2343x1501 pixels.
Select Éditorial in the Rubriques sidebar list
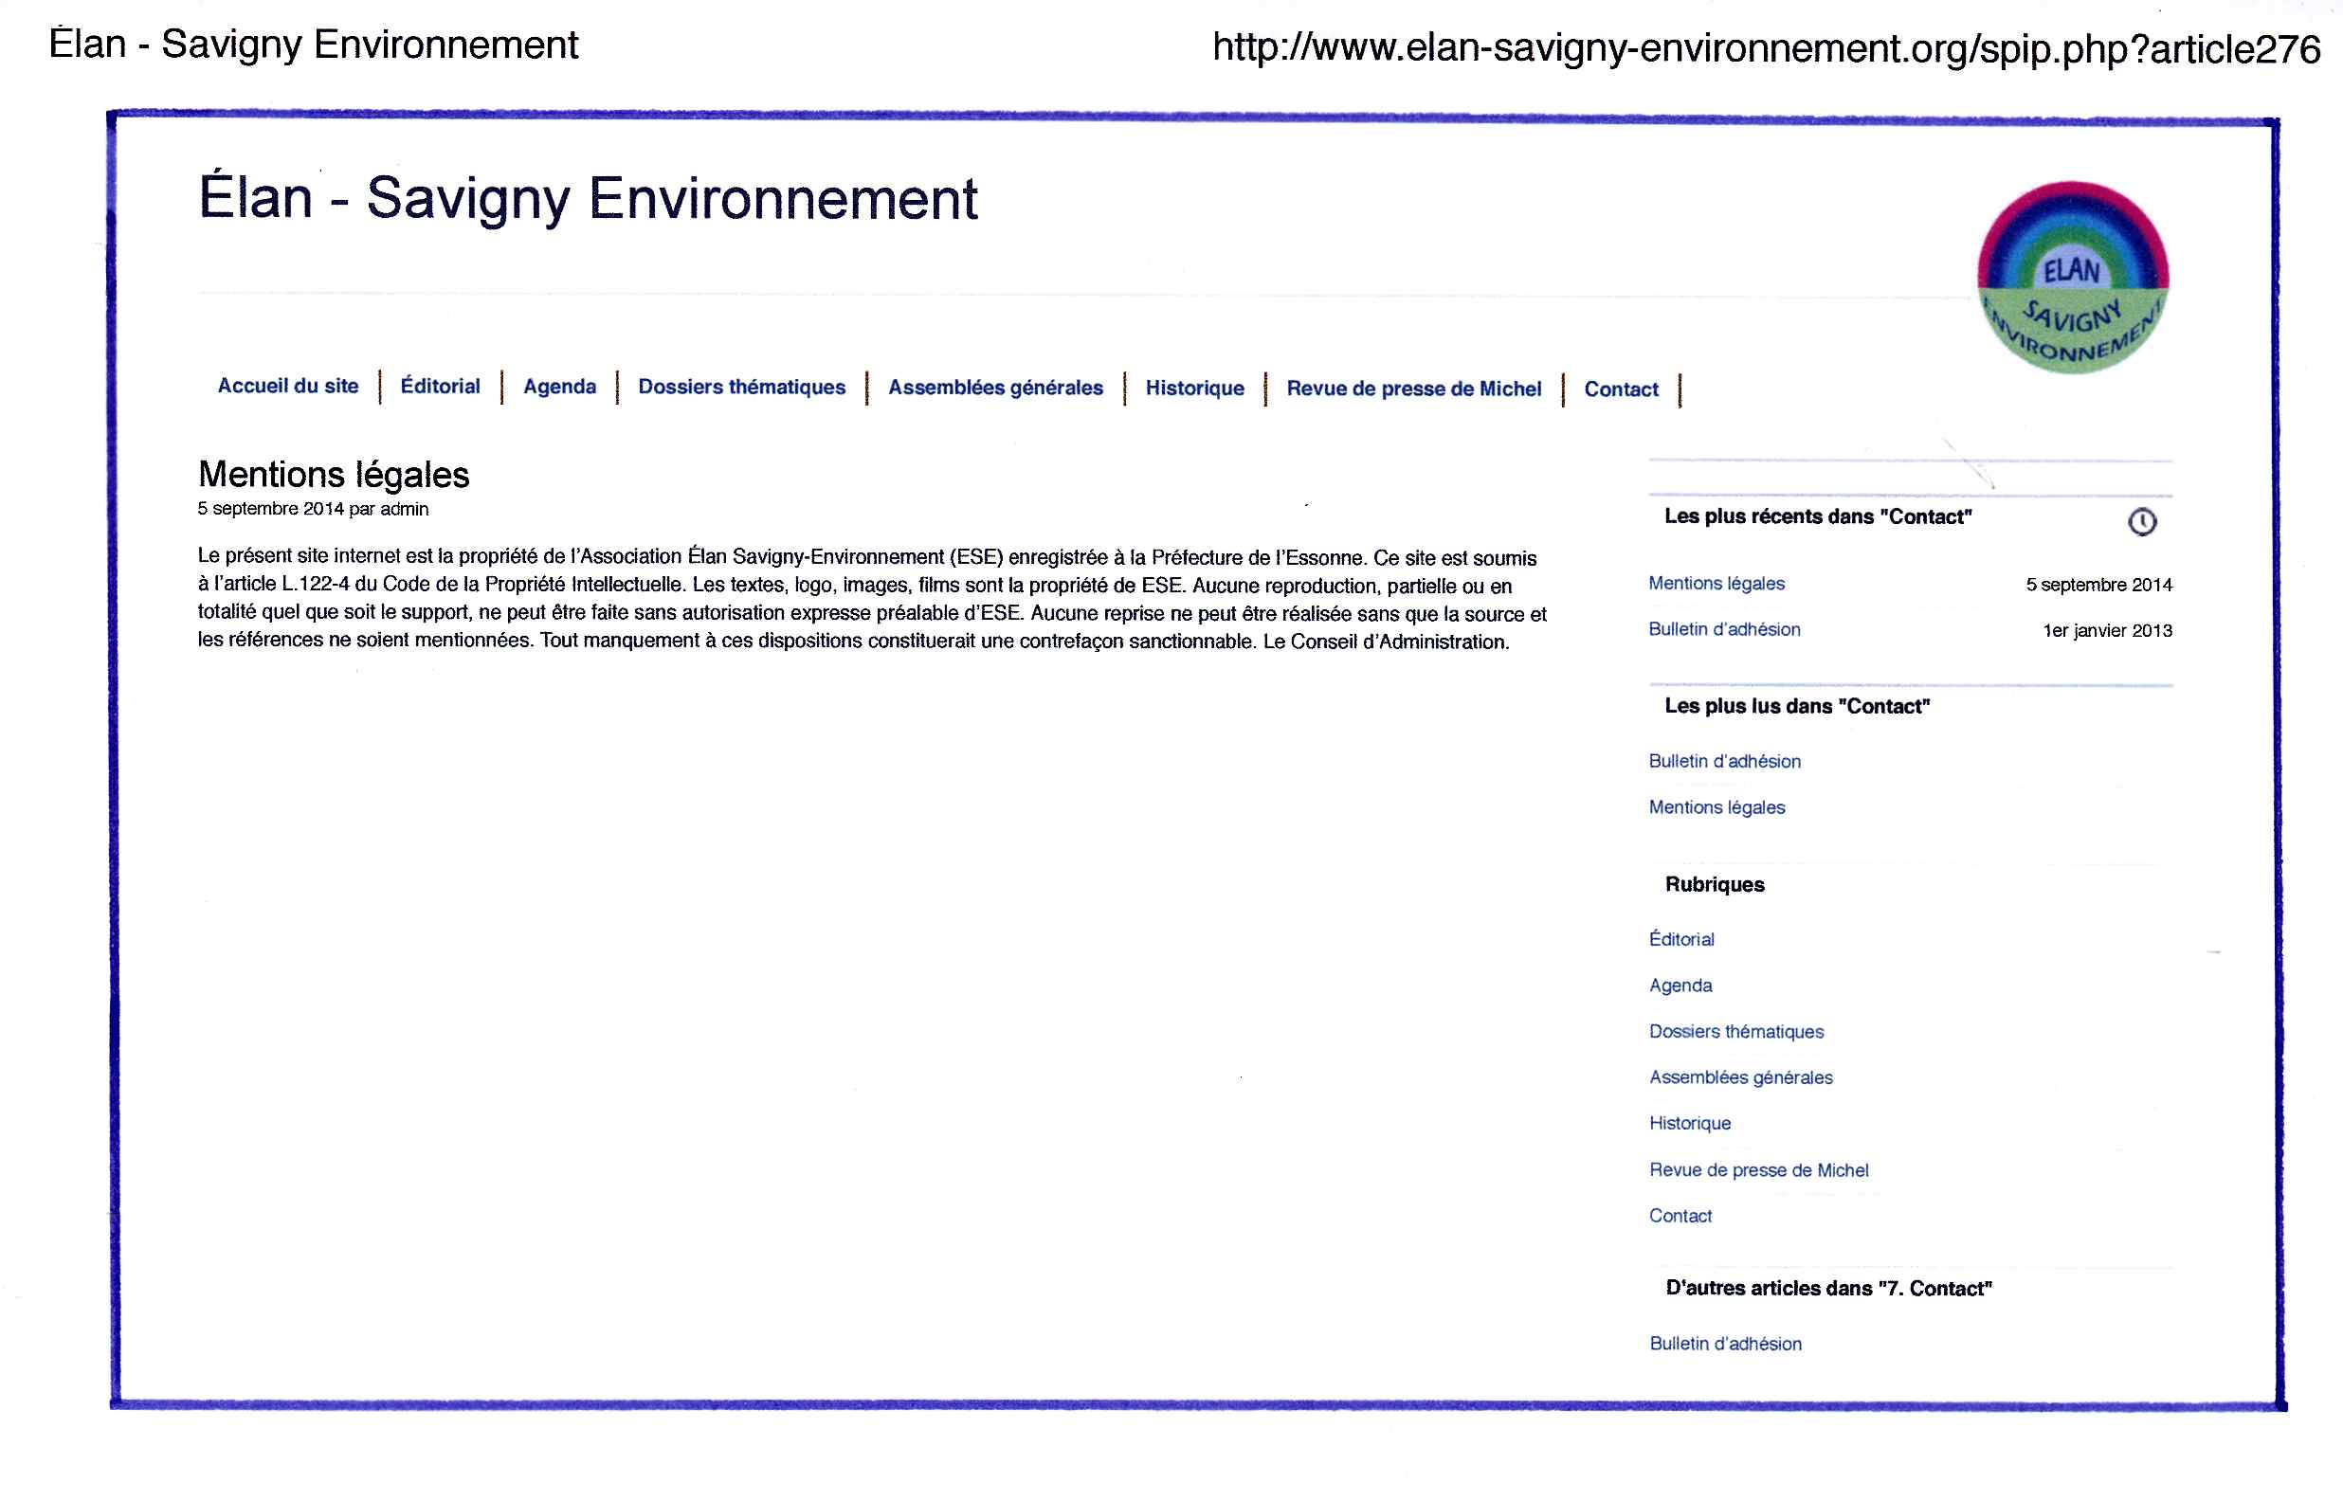pos(1681,939)
